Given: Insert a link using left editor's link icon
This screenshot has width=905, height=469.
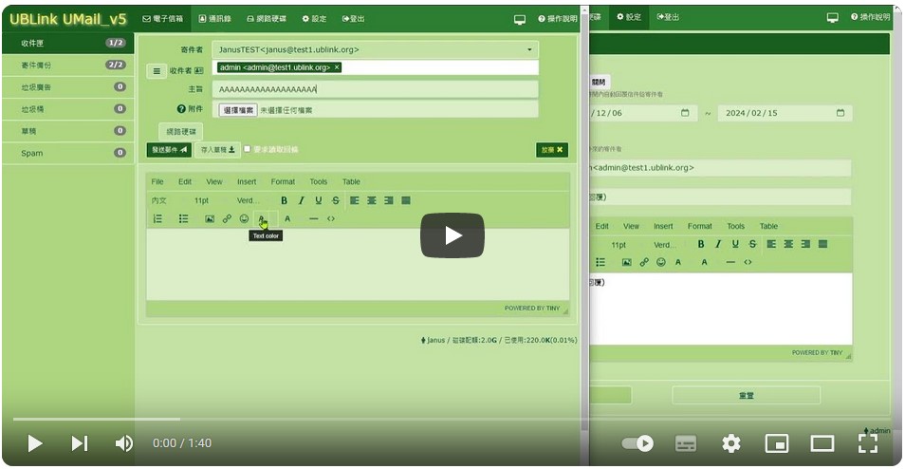Looking at the screenshot, I should point(227,219).
